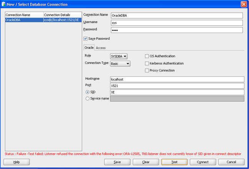Screen dimensions: 249x169
Task: Click the Connect button
Action: [x=203, y=162]
